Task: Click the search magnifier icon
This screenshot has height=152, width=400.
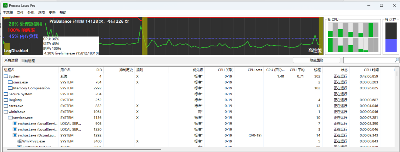Action: pos(397,60)
